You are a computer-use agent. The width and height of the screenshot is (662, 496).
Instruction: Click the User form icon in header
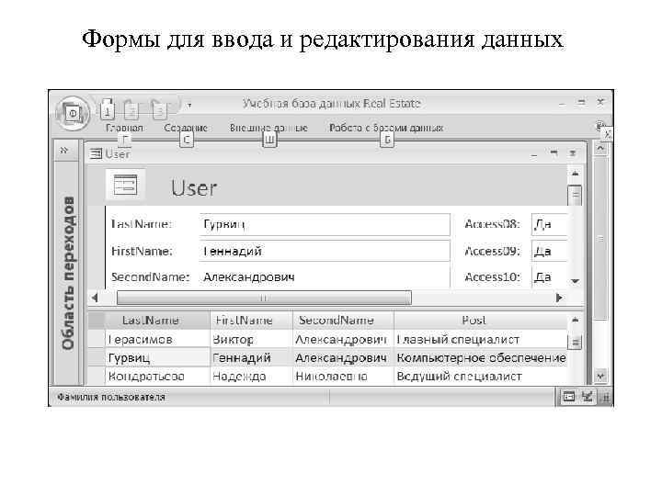pyautogui.click(x=125, y=186)
